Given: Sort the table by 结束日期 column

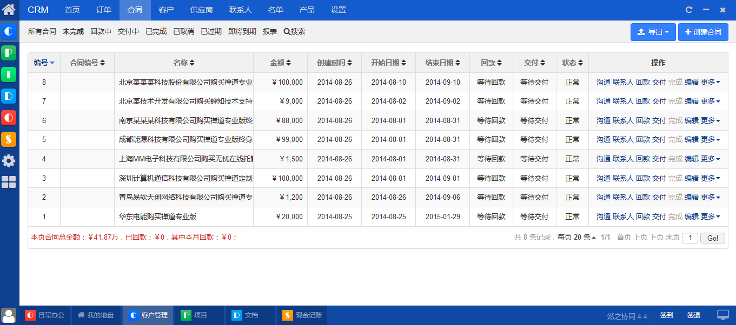Looking at the screenshot, I should (x=443, y=63).
